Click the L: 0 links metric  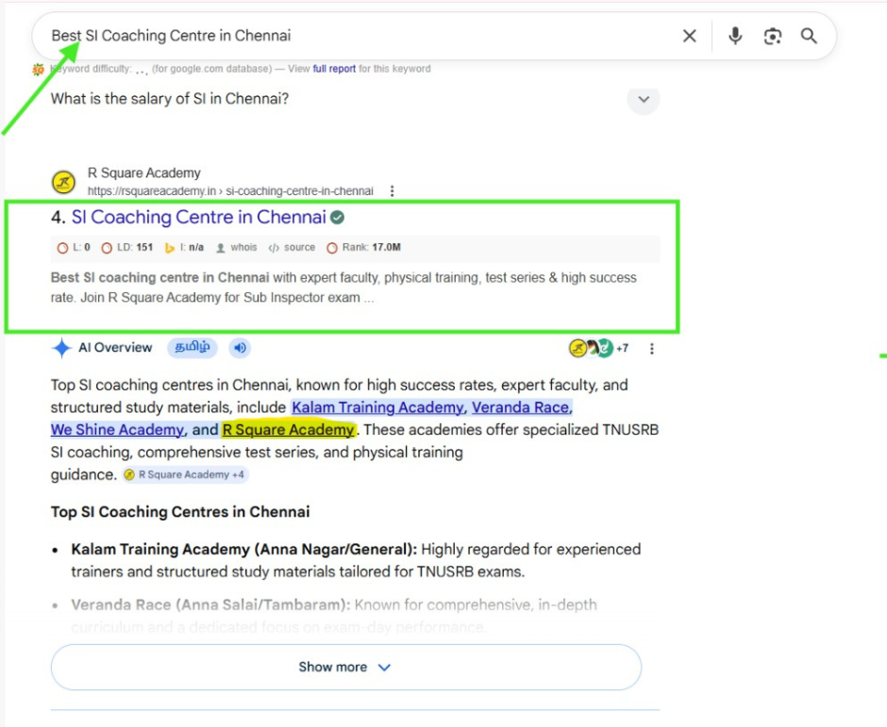(x=74, y=248)
